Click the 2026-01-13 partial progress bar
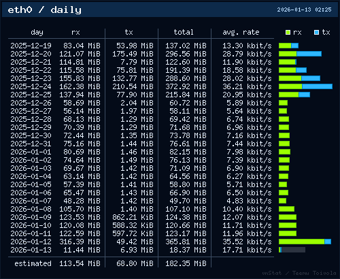Viewport: 340px width, 279px height. [292, 250]
